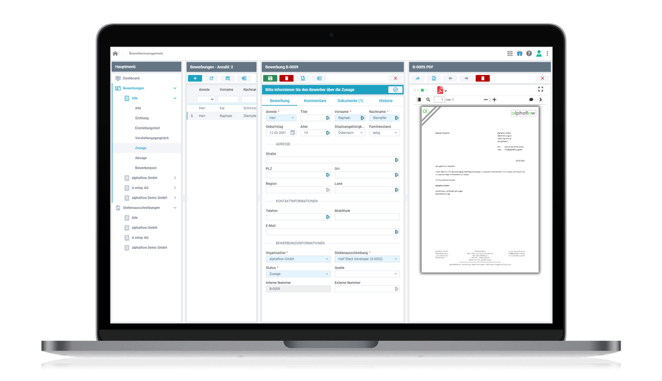This screenshot has width=662, height=381.
Task: Open the Anrede dropdown showing Herr
Action: pos(281,118)
